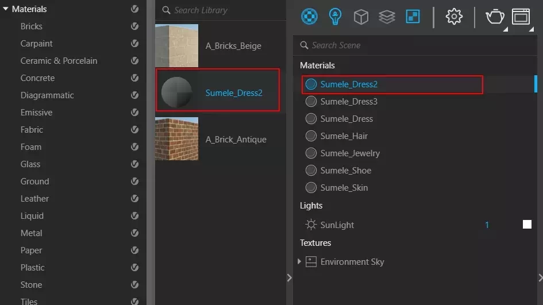This screenshot has width=543, height=305.
Task: Open the Render Elements layers icon
Action: click(387, 17)
